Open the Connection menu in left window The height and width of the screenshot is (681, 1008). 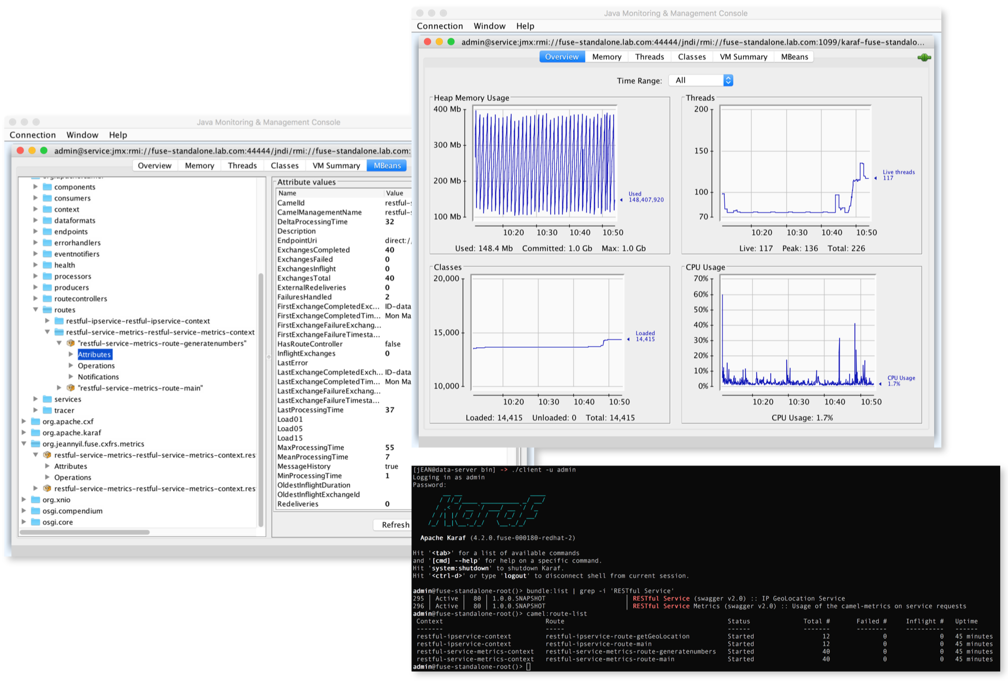(33, 135)
